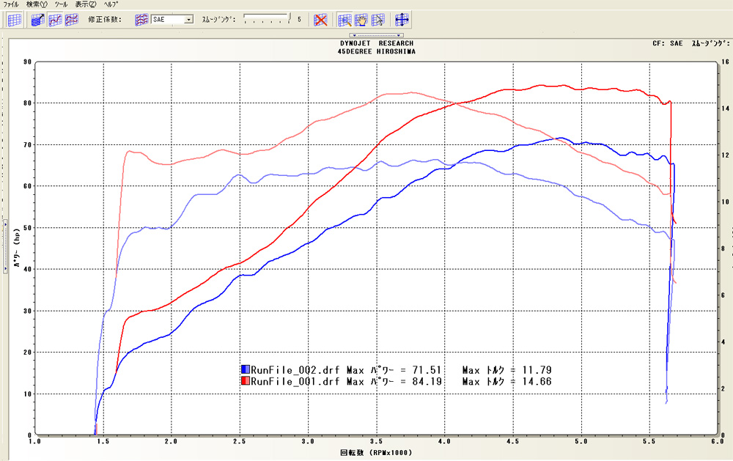Click the red X crossed-out graph icon
The height and width of the screenshot is (461, 733).
320,20
